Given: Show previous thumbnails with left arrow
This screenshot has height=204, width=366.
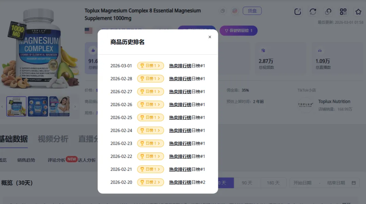Looking at the screenshot, I should click(2, 107).
